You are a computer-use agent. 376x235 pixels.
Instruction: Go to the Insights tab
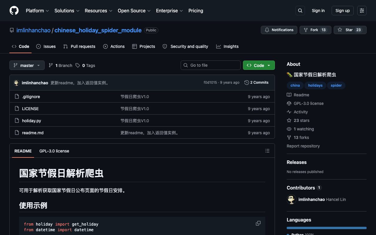(x=227, y=46)
